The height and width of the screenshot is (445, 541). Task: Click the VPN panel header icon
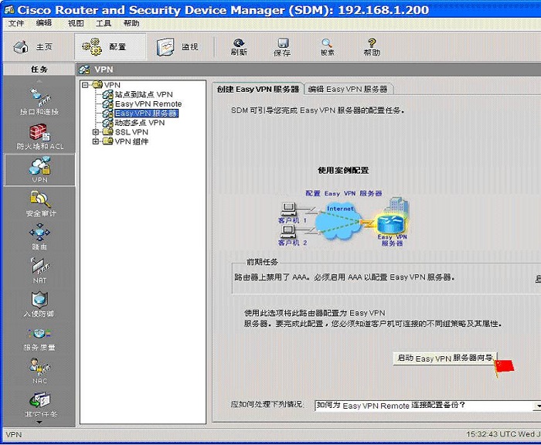84,70
